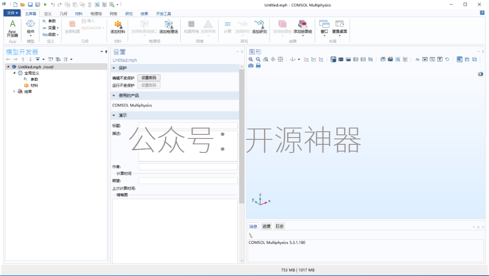Image resolution: width=489 pixels, height=276 pixels.
Task: Click the green Run arrow icon
Action: coord(45,5)
